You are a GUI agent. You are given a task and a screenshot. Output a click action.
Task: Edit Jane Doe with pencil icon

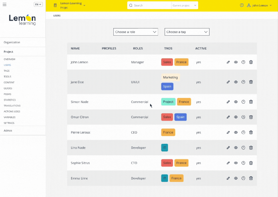tap(228, 82)
